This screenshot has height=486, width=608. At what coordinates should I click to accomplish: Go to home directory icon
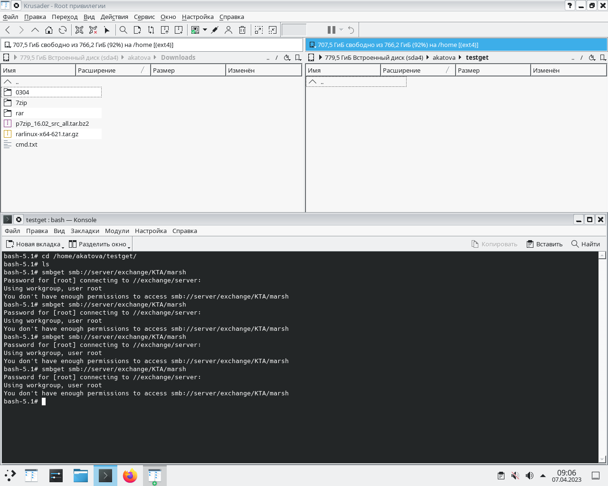[49, 30]
